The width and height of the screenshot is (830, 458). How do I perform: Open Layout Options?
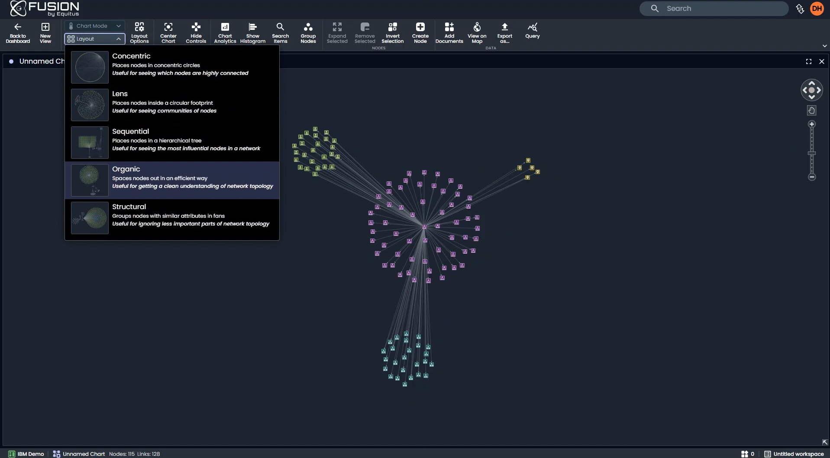139,32
